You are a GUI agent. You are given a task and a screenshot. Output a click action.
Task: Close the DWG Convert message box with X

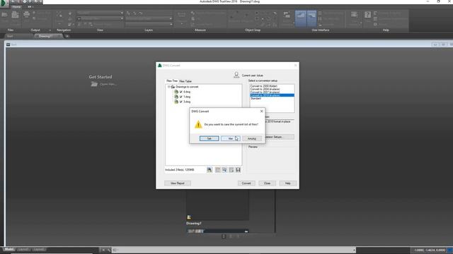coord(261,111)
